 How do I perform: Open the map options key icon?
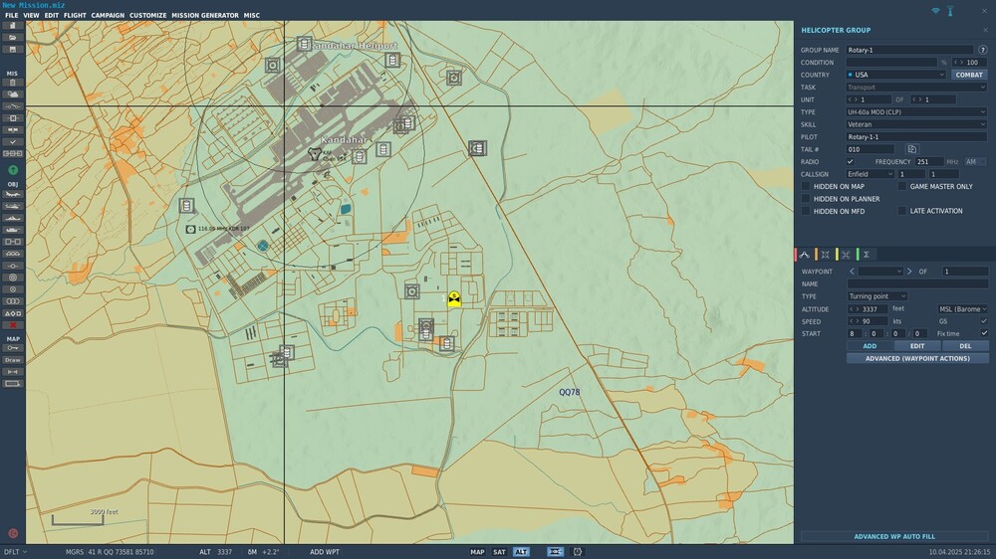tap(12, 348)
